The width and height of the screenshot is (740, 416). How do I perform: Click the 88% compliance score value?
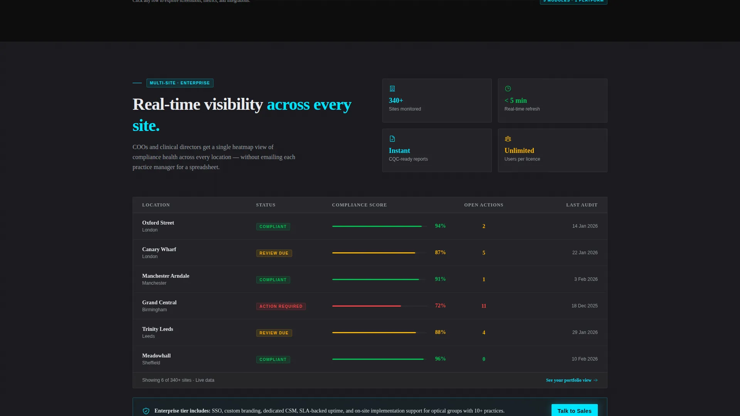440,332
